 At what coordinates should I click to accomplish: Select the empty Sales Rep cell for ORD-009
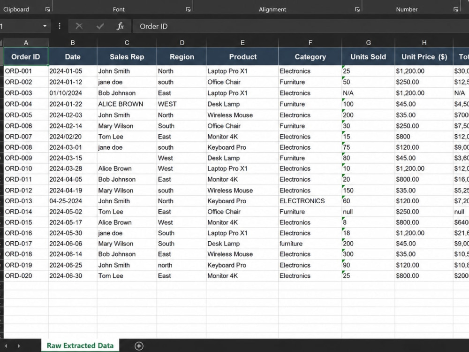point(127,158)
